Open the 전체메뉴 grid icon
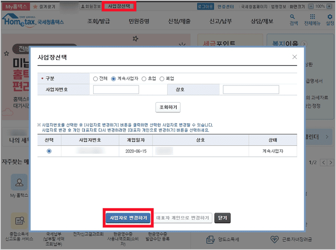This screenshot has width=336, height=250. coord(312,16)
